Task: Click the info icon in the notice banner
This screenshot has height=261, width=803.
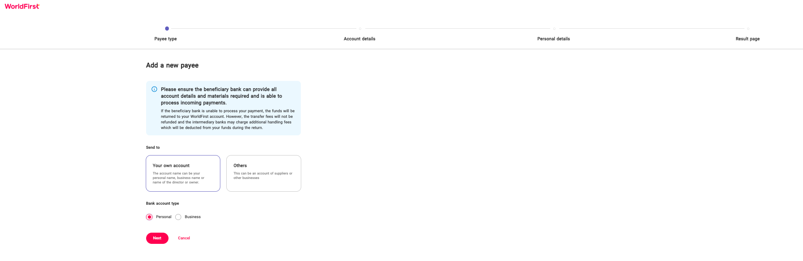Action: click(x=154, y=89)
